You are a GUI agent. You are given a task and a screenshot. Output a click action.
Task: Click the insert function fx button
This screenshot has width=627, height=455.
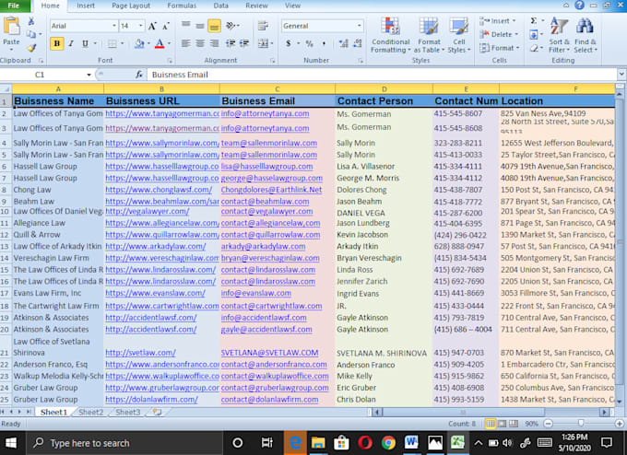tap(138, 75)
